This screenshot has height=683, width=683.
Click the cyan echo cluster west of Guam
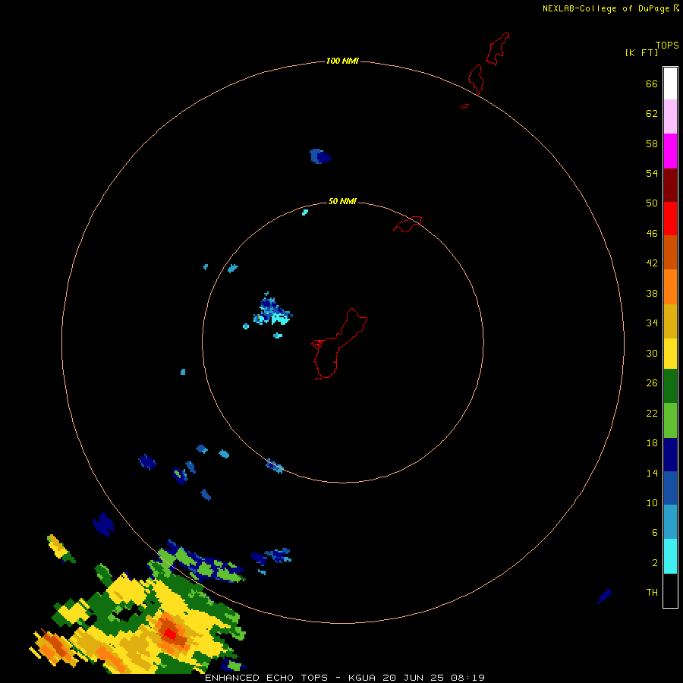click(272, 310)
